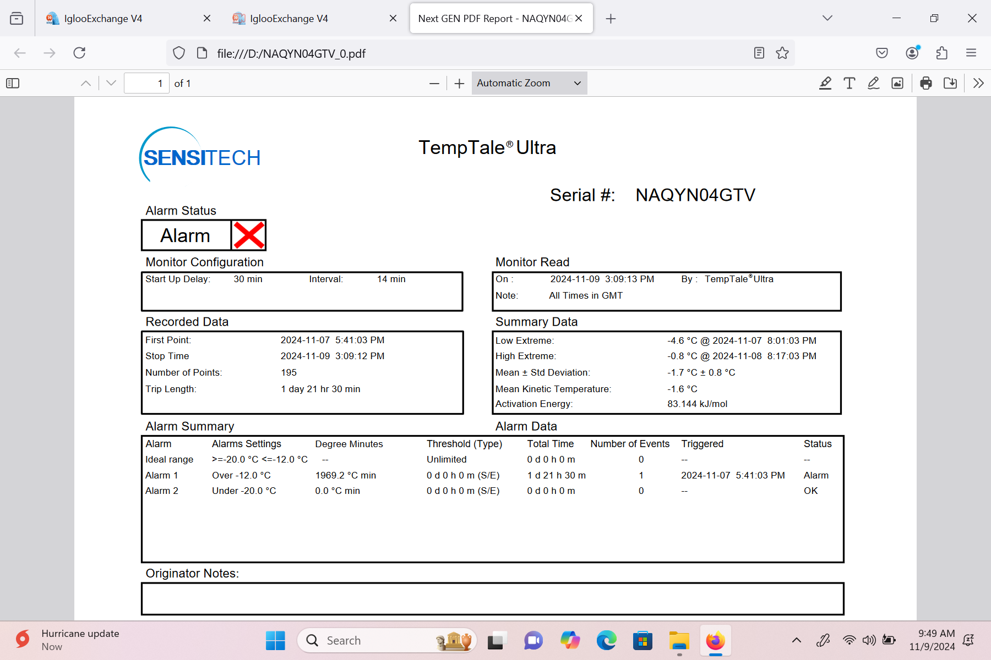Select the Draw tool
Image resolution: width=991 pixels, height=660 pixels.
873,83
